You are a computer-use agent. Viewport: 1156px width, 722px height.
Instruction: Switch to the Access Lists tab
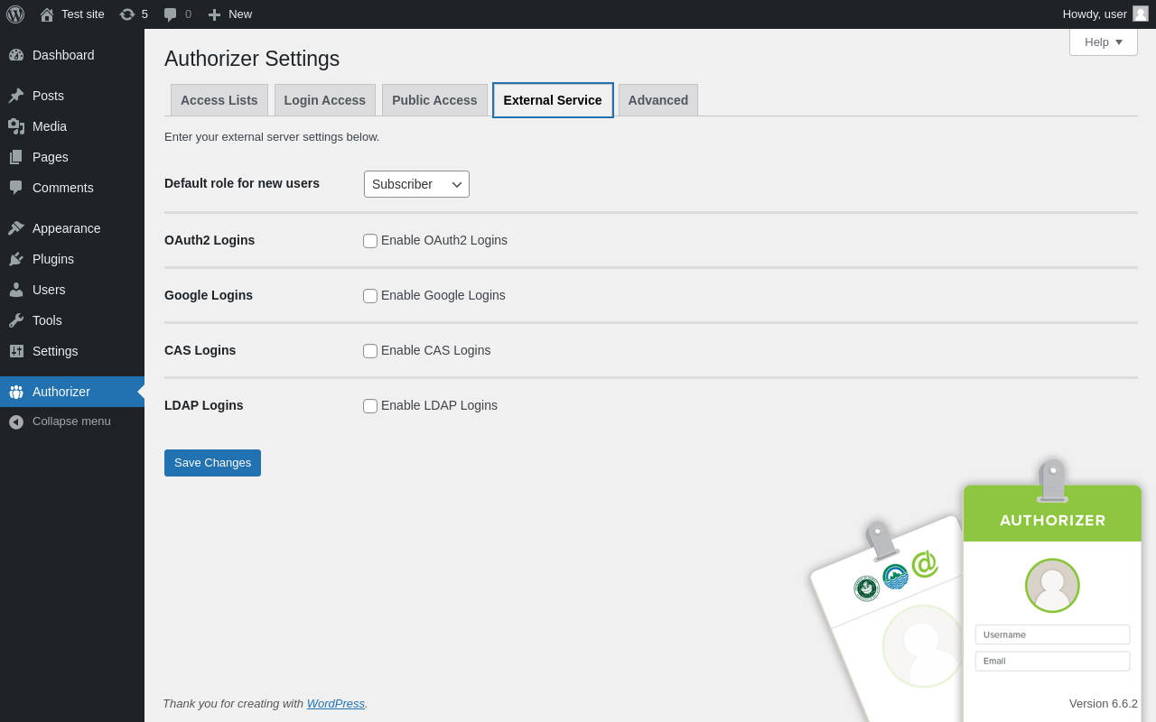(x=219, y=100)
